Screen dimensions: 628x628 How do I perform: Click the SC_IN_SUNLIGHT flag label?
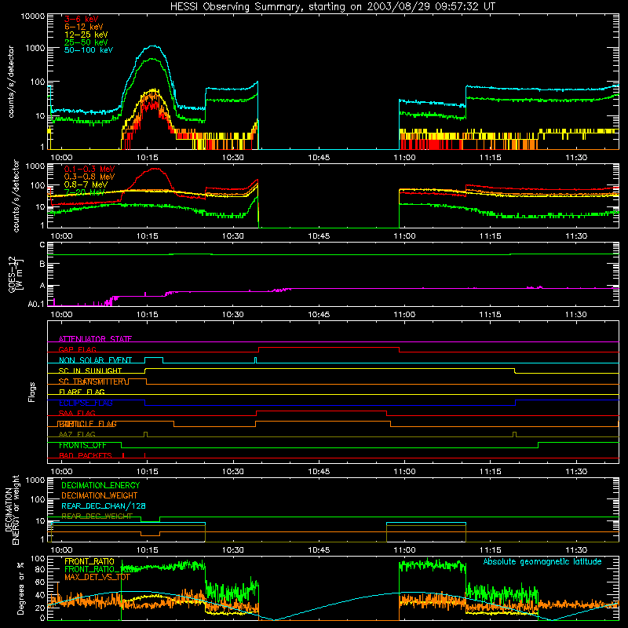90,371
